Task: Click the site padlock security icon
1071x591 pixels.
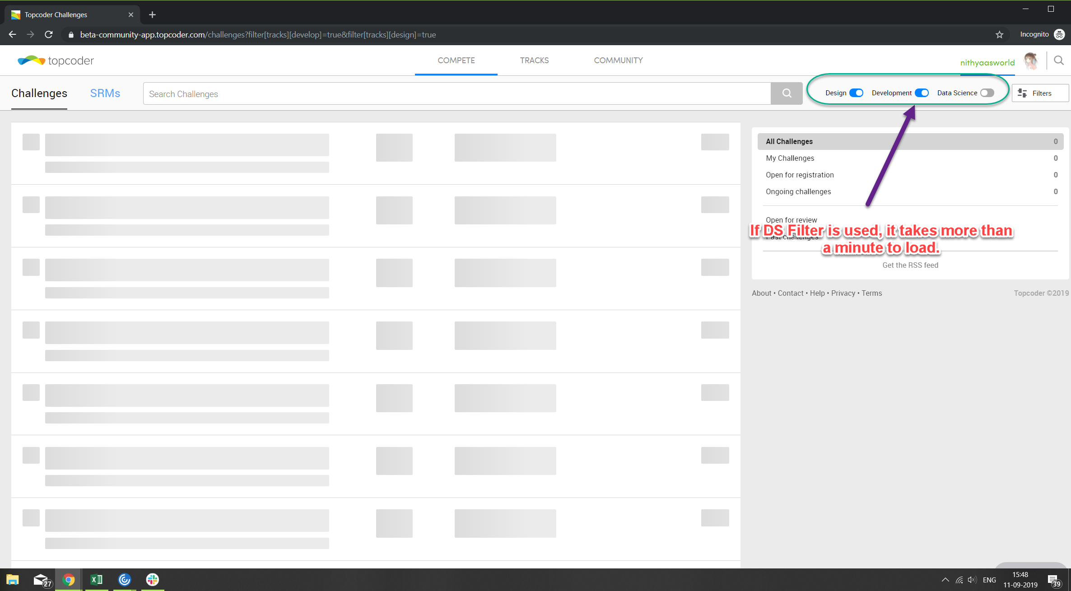Action: (x=71, y=35)
